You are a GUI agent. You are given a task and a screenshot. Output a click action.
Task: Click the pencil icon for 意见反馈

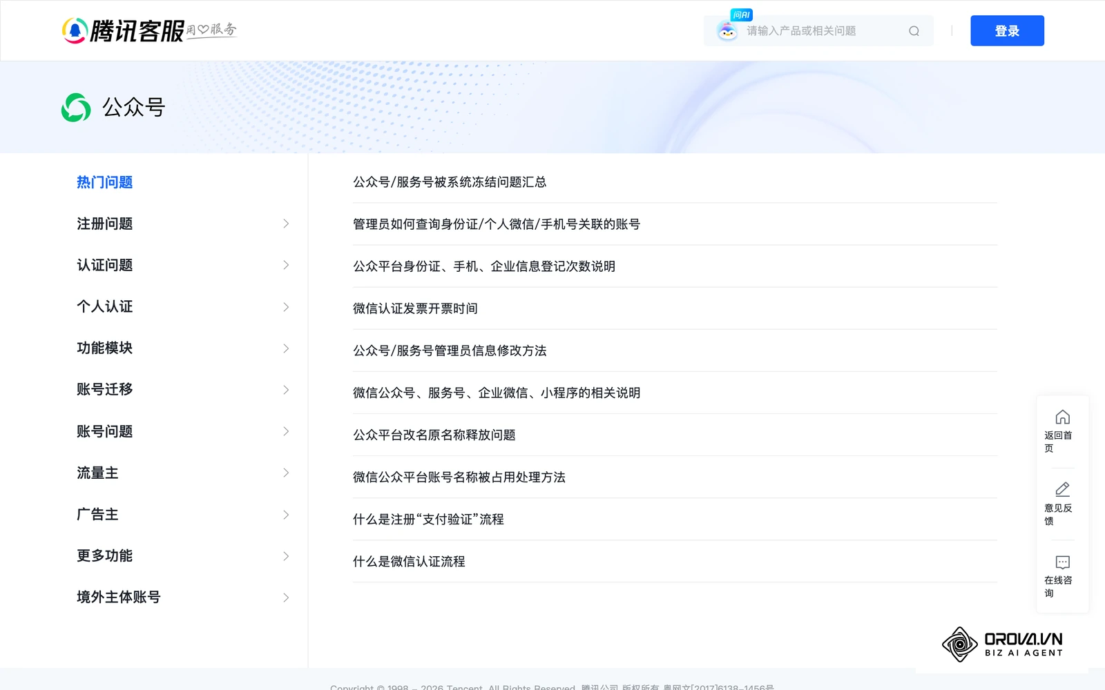1062,489
